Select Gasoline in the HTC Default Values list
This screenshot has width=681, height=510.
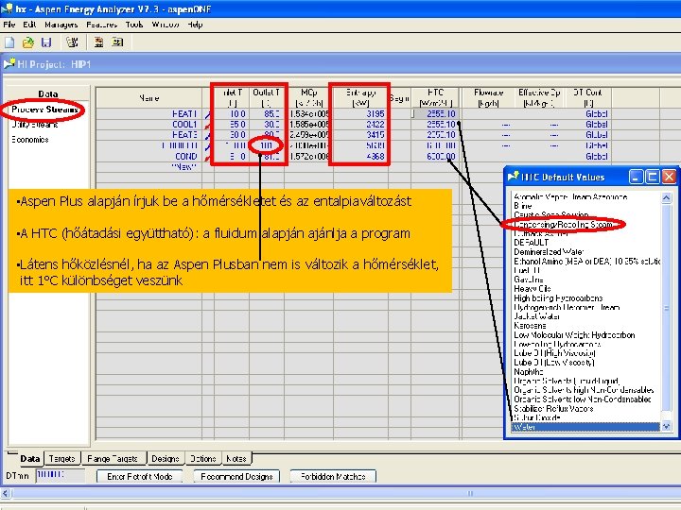(529, 280)
